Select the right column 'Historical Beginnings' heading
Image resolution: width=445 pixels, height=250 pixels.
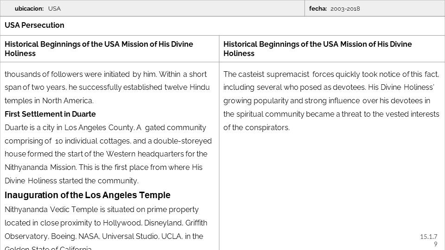coord(318,49)
